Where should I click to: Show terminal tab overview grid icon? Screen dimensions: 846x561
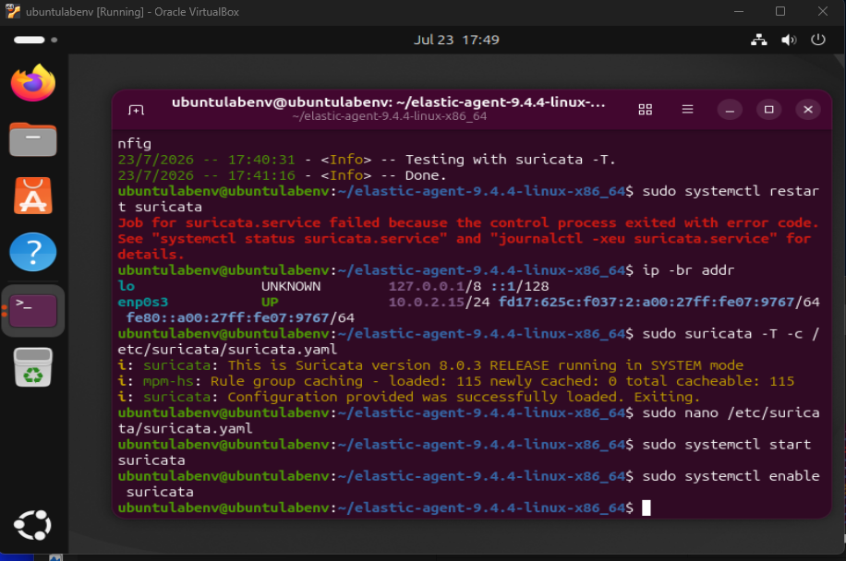646,110
